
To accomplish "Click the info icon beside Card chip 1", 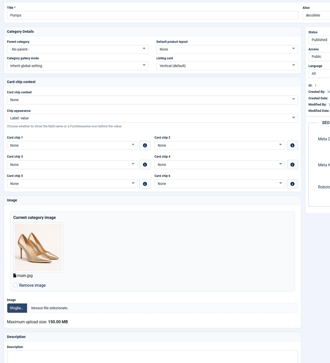I will pos(145,145).
